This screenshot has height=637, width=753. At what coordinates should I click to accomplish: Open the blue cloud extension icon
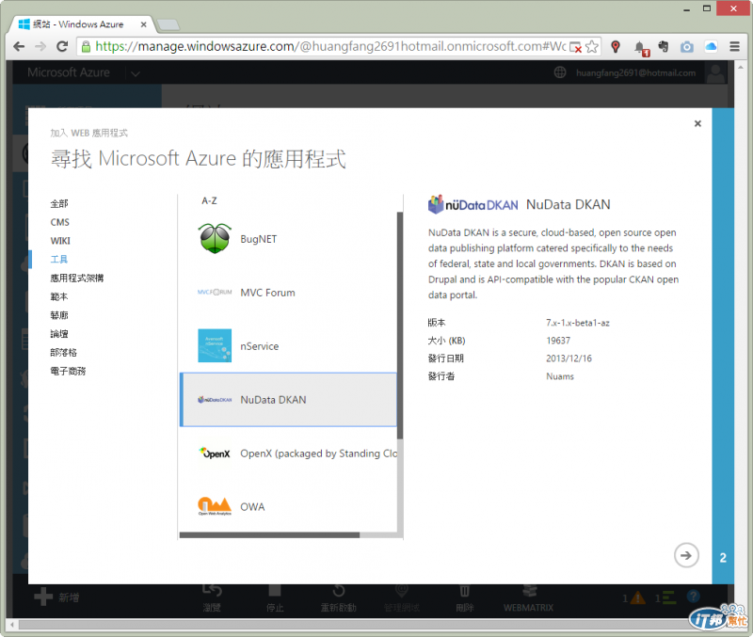coord(711,46)
